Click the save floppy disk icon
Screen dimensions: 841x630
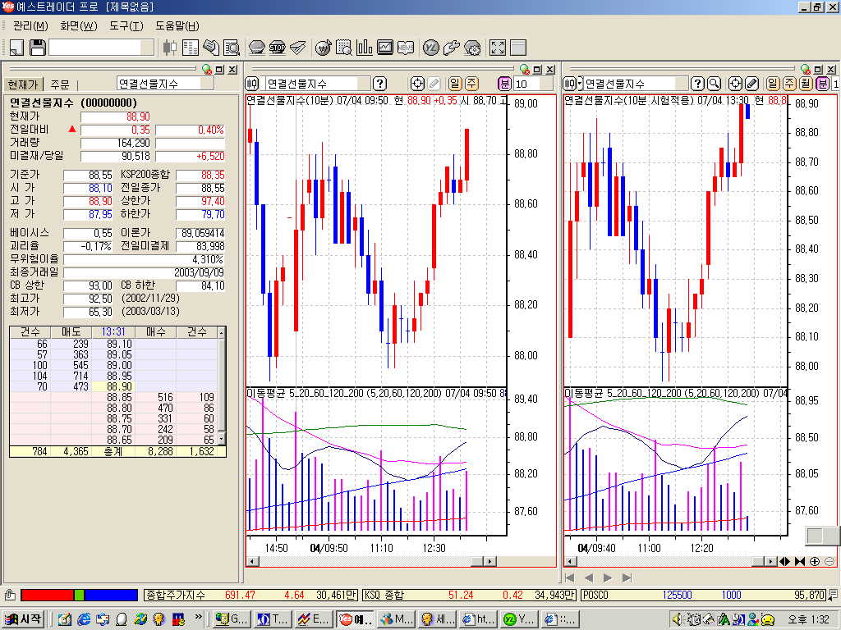37,48
